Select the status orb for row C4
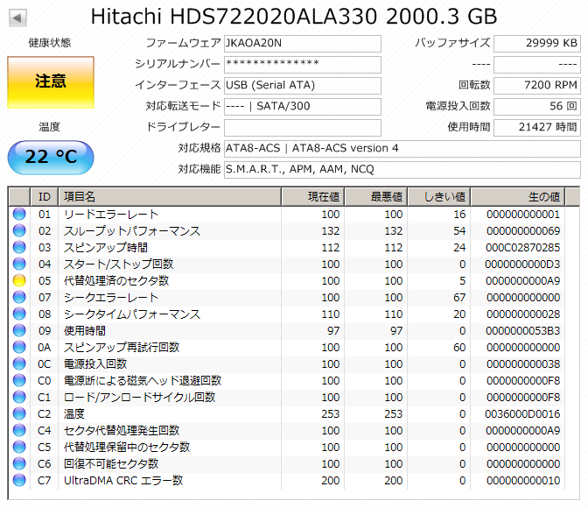The image size is (588, 508). click(19, 430)
